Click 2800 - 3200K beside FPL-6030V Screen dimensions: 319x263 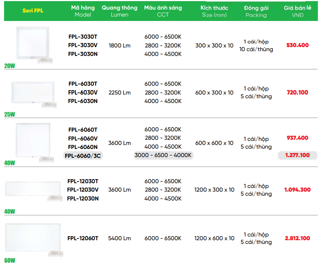click(163, 93)
